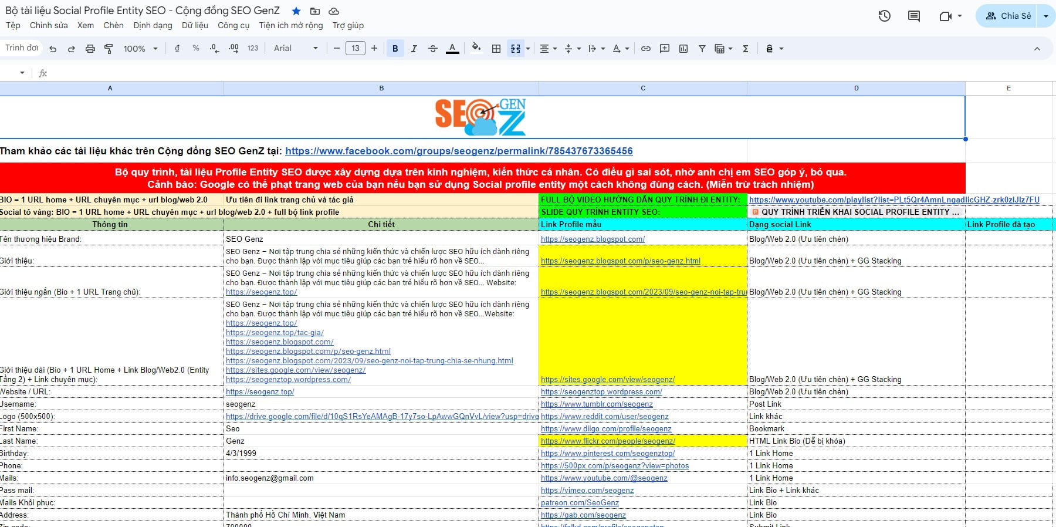Open the vimeo.com/seogenz link

click(587, 490)
